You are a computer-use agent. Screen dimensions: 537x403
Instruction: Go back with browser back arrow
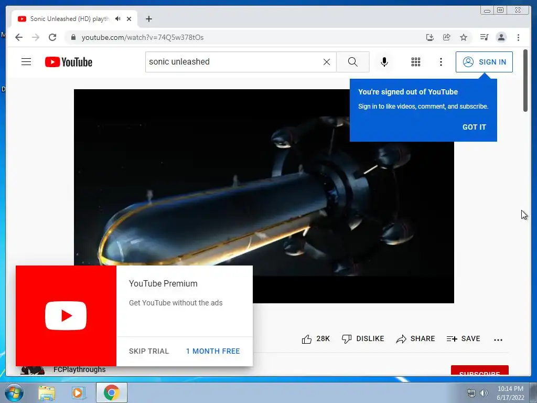tap(19, 37)
